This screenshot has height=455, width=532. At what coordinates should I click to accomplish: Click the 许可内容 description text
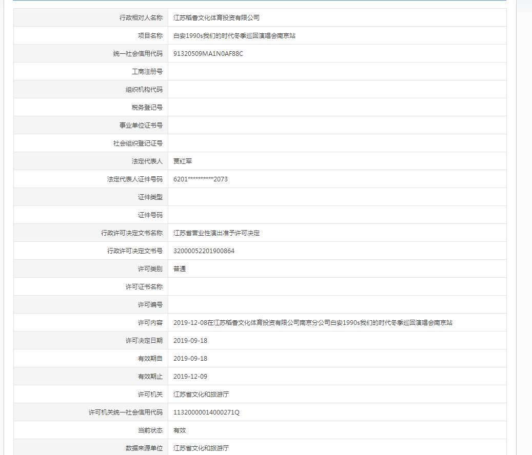tap(313, 323)
